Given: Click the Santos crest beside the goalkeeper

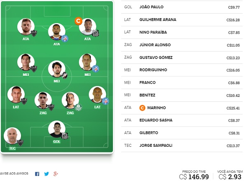Looking at the screenshot, I should tap(65, 136).
